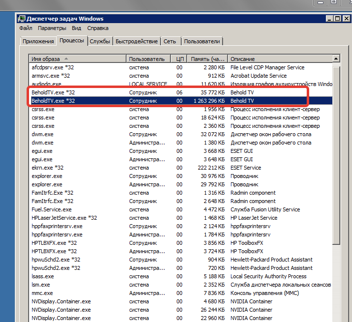The image size is (352, 322).
Task: Go to the Быстродействие tab
Action: (136, 41)
